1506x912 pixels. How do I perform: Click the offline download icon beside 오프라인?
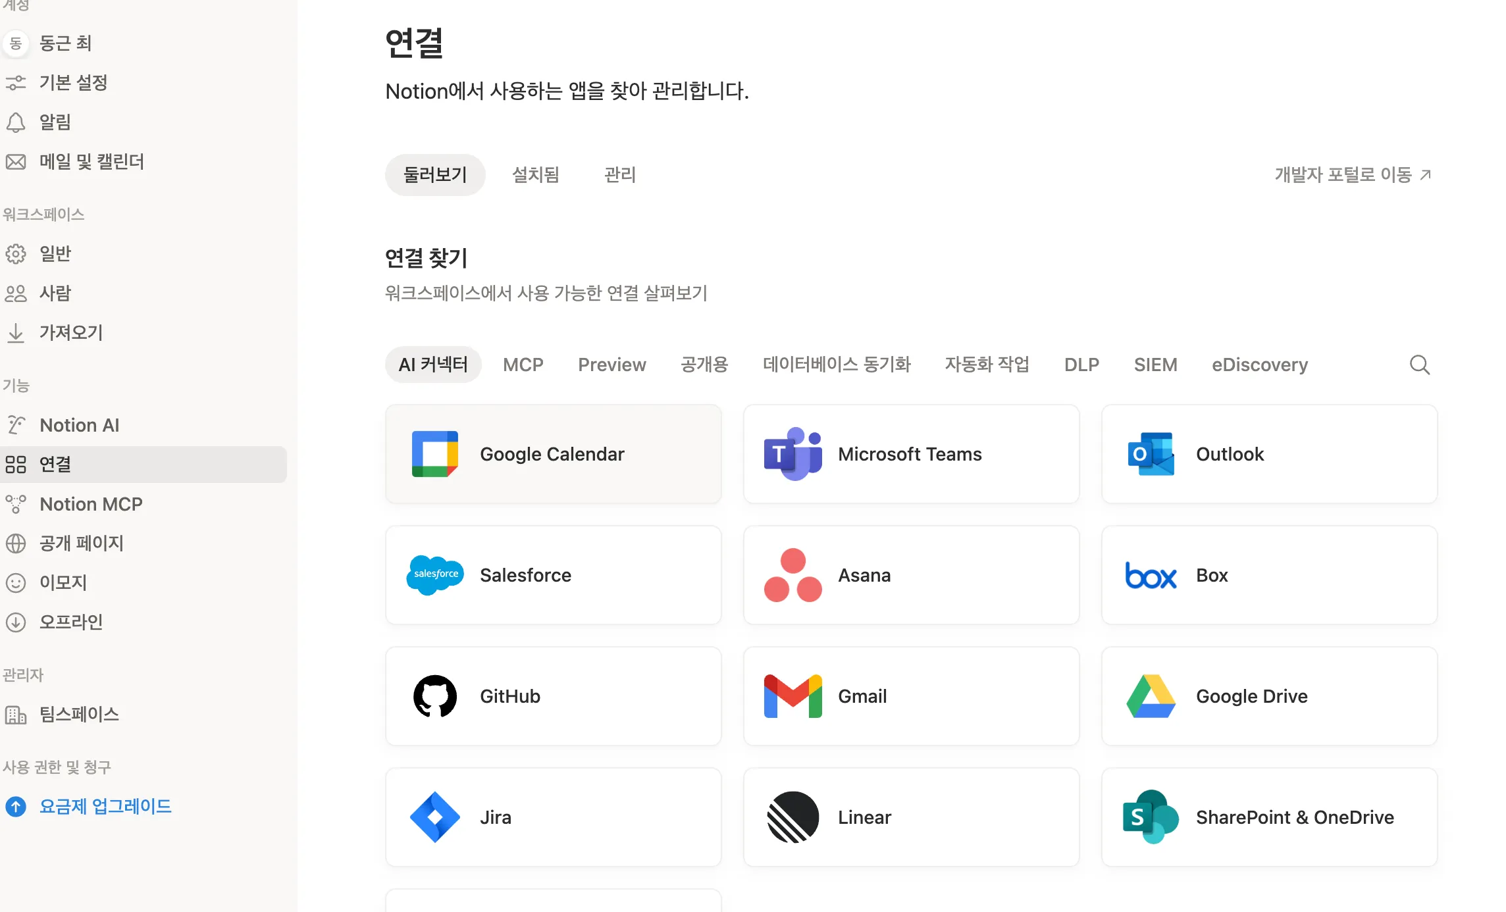[x=16, y=622]
